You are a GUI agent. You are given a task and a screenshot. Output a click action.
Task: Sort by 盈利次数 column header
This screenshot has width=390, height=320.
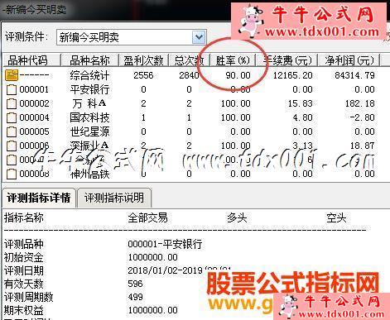pos(143,60)
